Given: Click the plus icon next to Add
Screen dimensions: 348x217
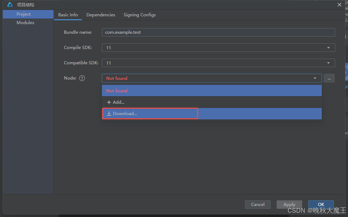Looking at the screenshot, I should coord(109,102).
